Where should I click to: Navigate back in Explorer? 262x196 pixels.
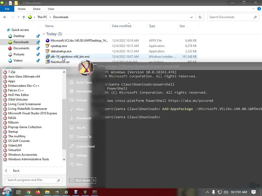click(x=5, y=17)
